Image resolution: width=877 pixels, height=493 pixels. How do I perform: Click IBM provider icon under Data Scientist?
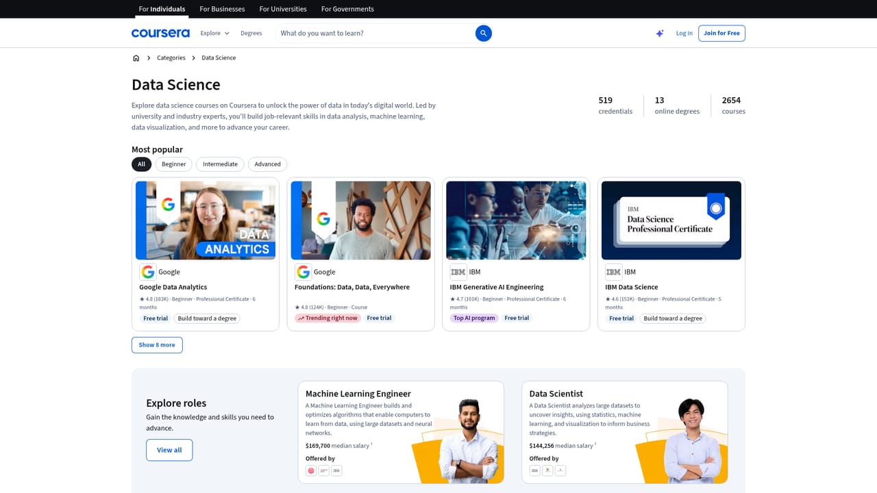534,470
